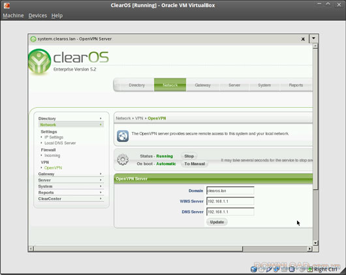Viewport: 346px width, 275px height.
Task: Click the hard disk activity icon in the VirtualBox status bar
Action: click(x=253, y=269)
